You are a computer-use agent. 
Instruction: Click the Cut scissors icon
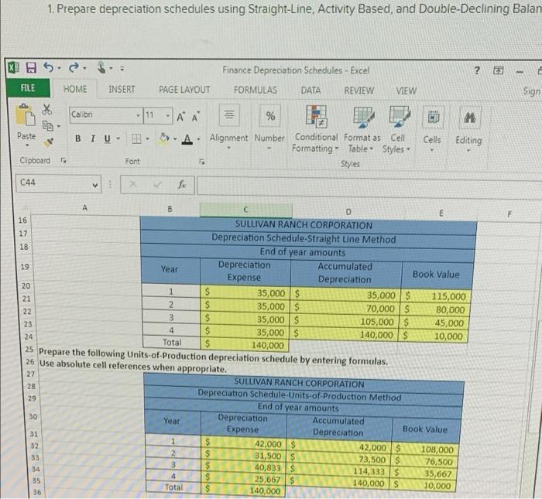[47, 109]
